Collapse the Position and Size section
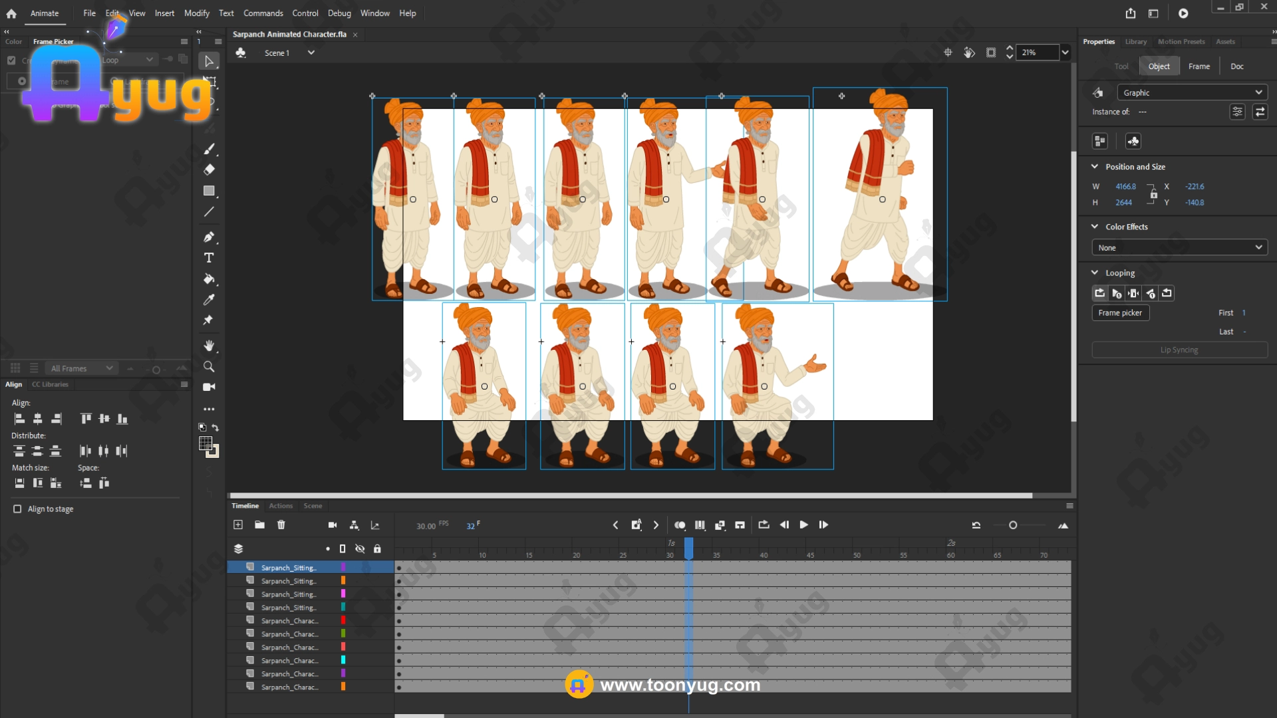The height and width of the screenshot is (718, 1277). pyautogui.click(x=1095, y=167)
